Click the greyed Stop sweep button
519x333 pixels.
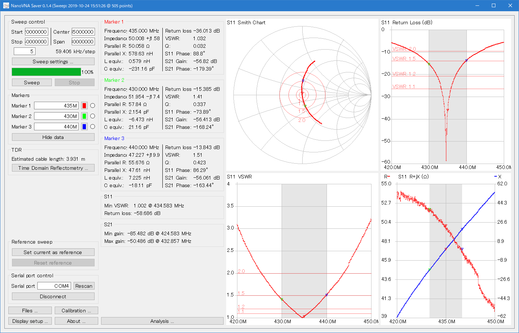74,83
